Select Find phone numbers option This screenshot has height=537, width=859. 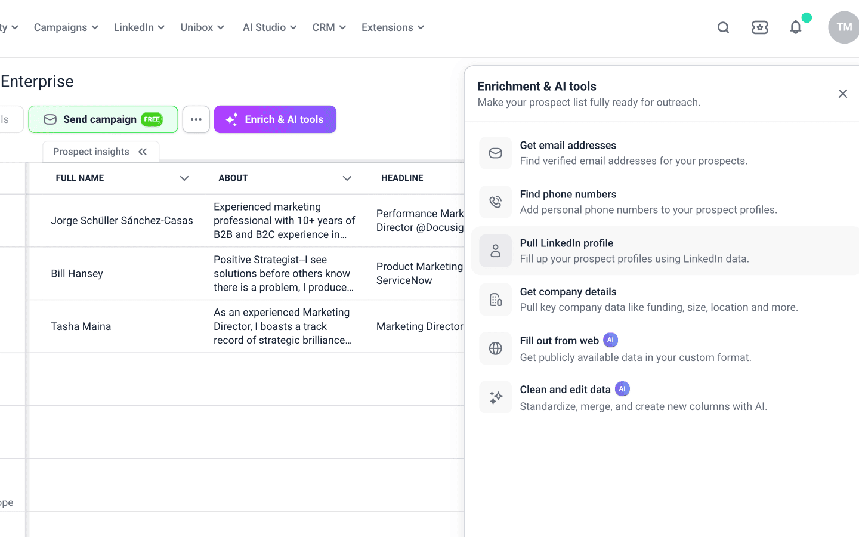(x=665, y=202)
